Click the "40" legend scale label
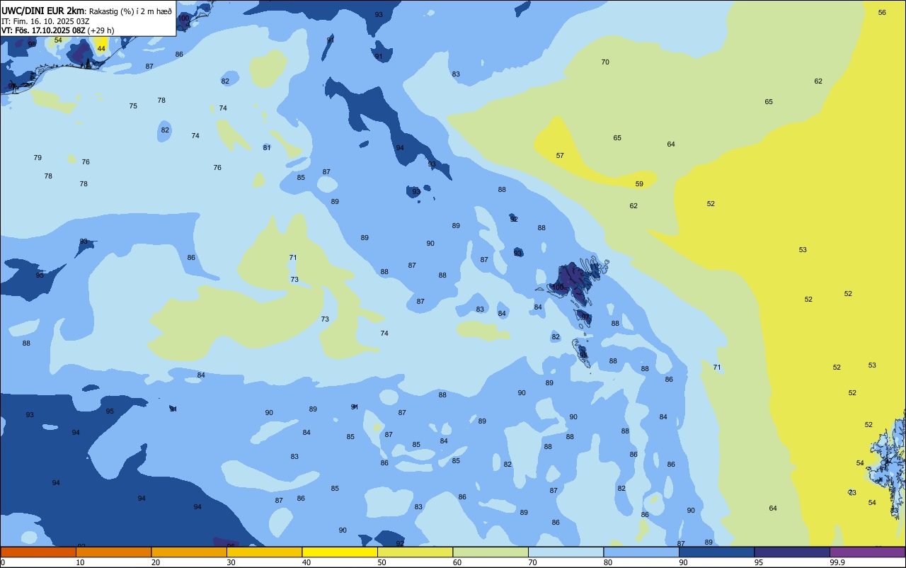This screenshot has width=906, height=568. pyautogui.click(x=306, y=562)
